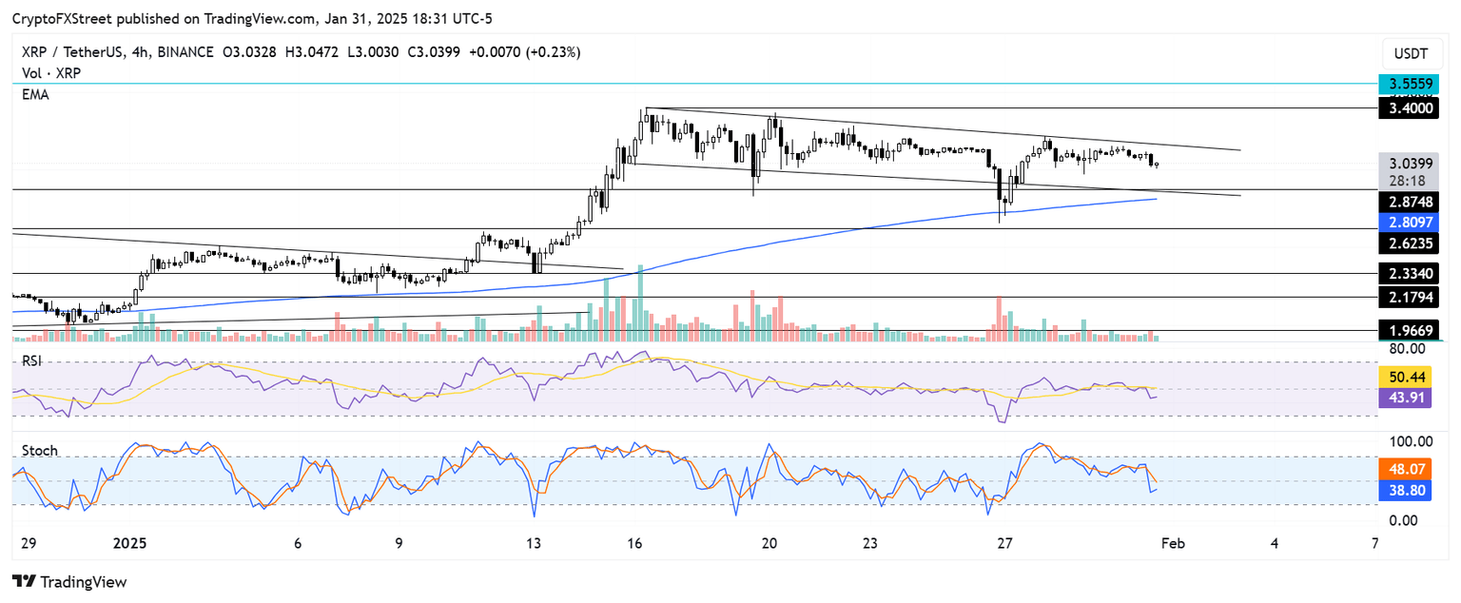Viewport: 1461px width, 603px height.
Task: Click the Feb month marker on time axis
Action: (x=1174, y=543)
